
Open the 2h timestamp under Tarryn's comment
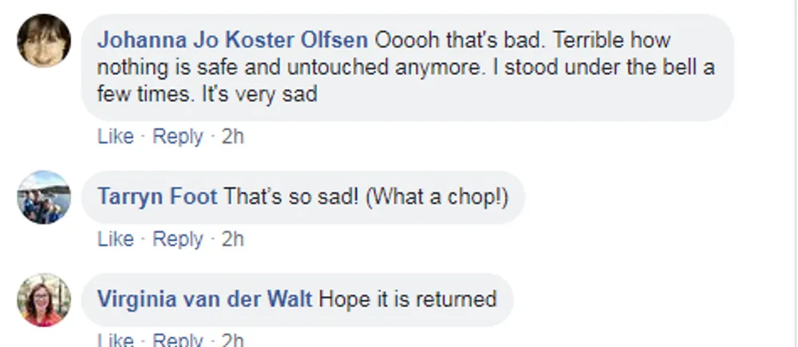pos(232,239)
